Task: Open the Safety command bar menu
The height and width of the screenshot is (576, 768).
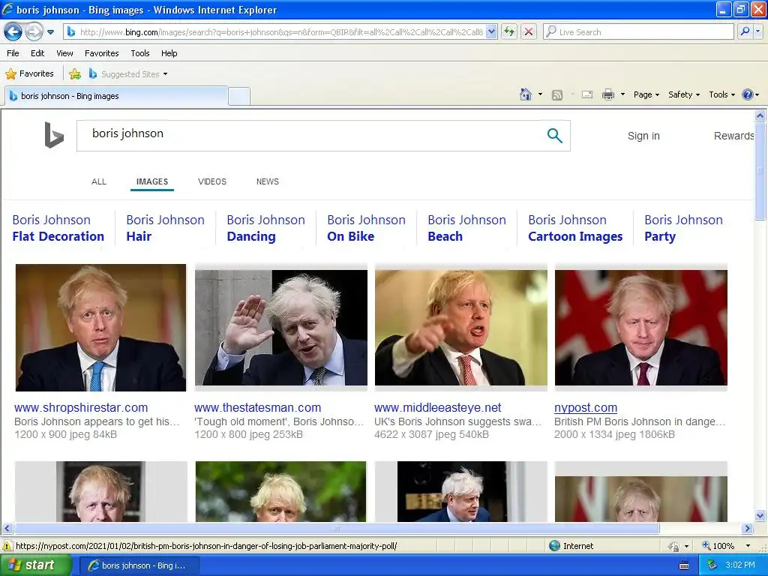Action: click(684, 94)
